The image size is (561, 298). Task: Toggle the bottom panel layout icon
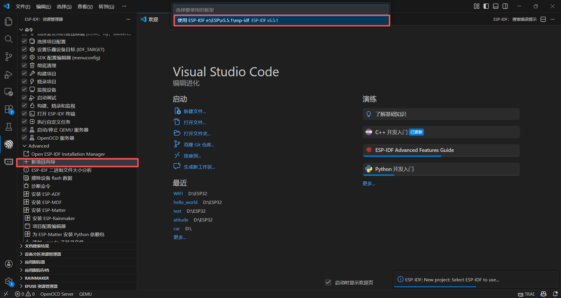pos(496,6)
